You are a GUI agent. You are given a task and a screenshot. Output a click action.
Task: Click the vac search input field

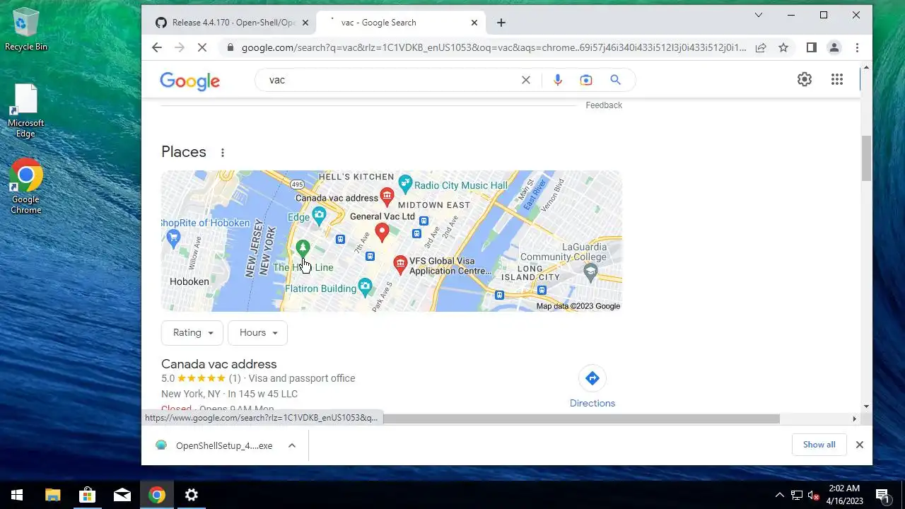pyautogui.click(x=389, y=80)
